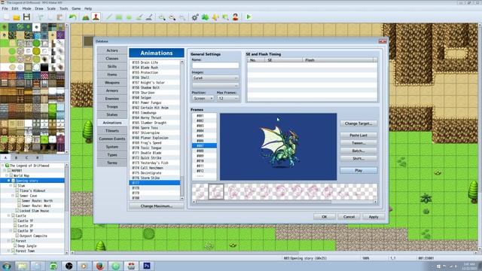Image resolution: width=482 pixels, height=271 pixels.
Task: Collapse the Forest map tree node
Action: point(8,241)
